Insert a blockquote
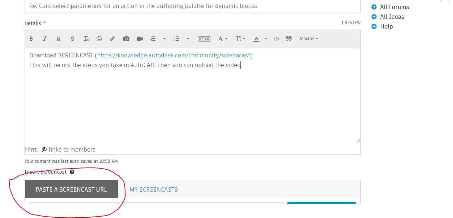 pyautogui.click(x=289, y=39)
